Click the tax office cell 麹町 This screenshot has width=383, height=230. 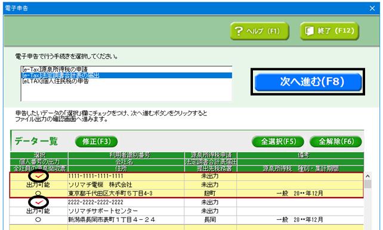[x=210, y=194]
